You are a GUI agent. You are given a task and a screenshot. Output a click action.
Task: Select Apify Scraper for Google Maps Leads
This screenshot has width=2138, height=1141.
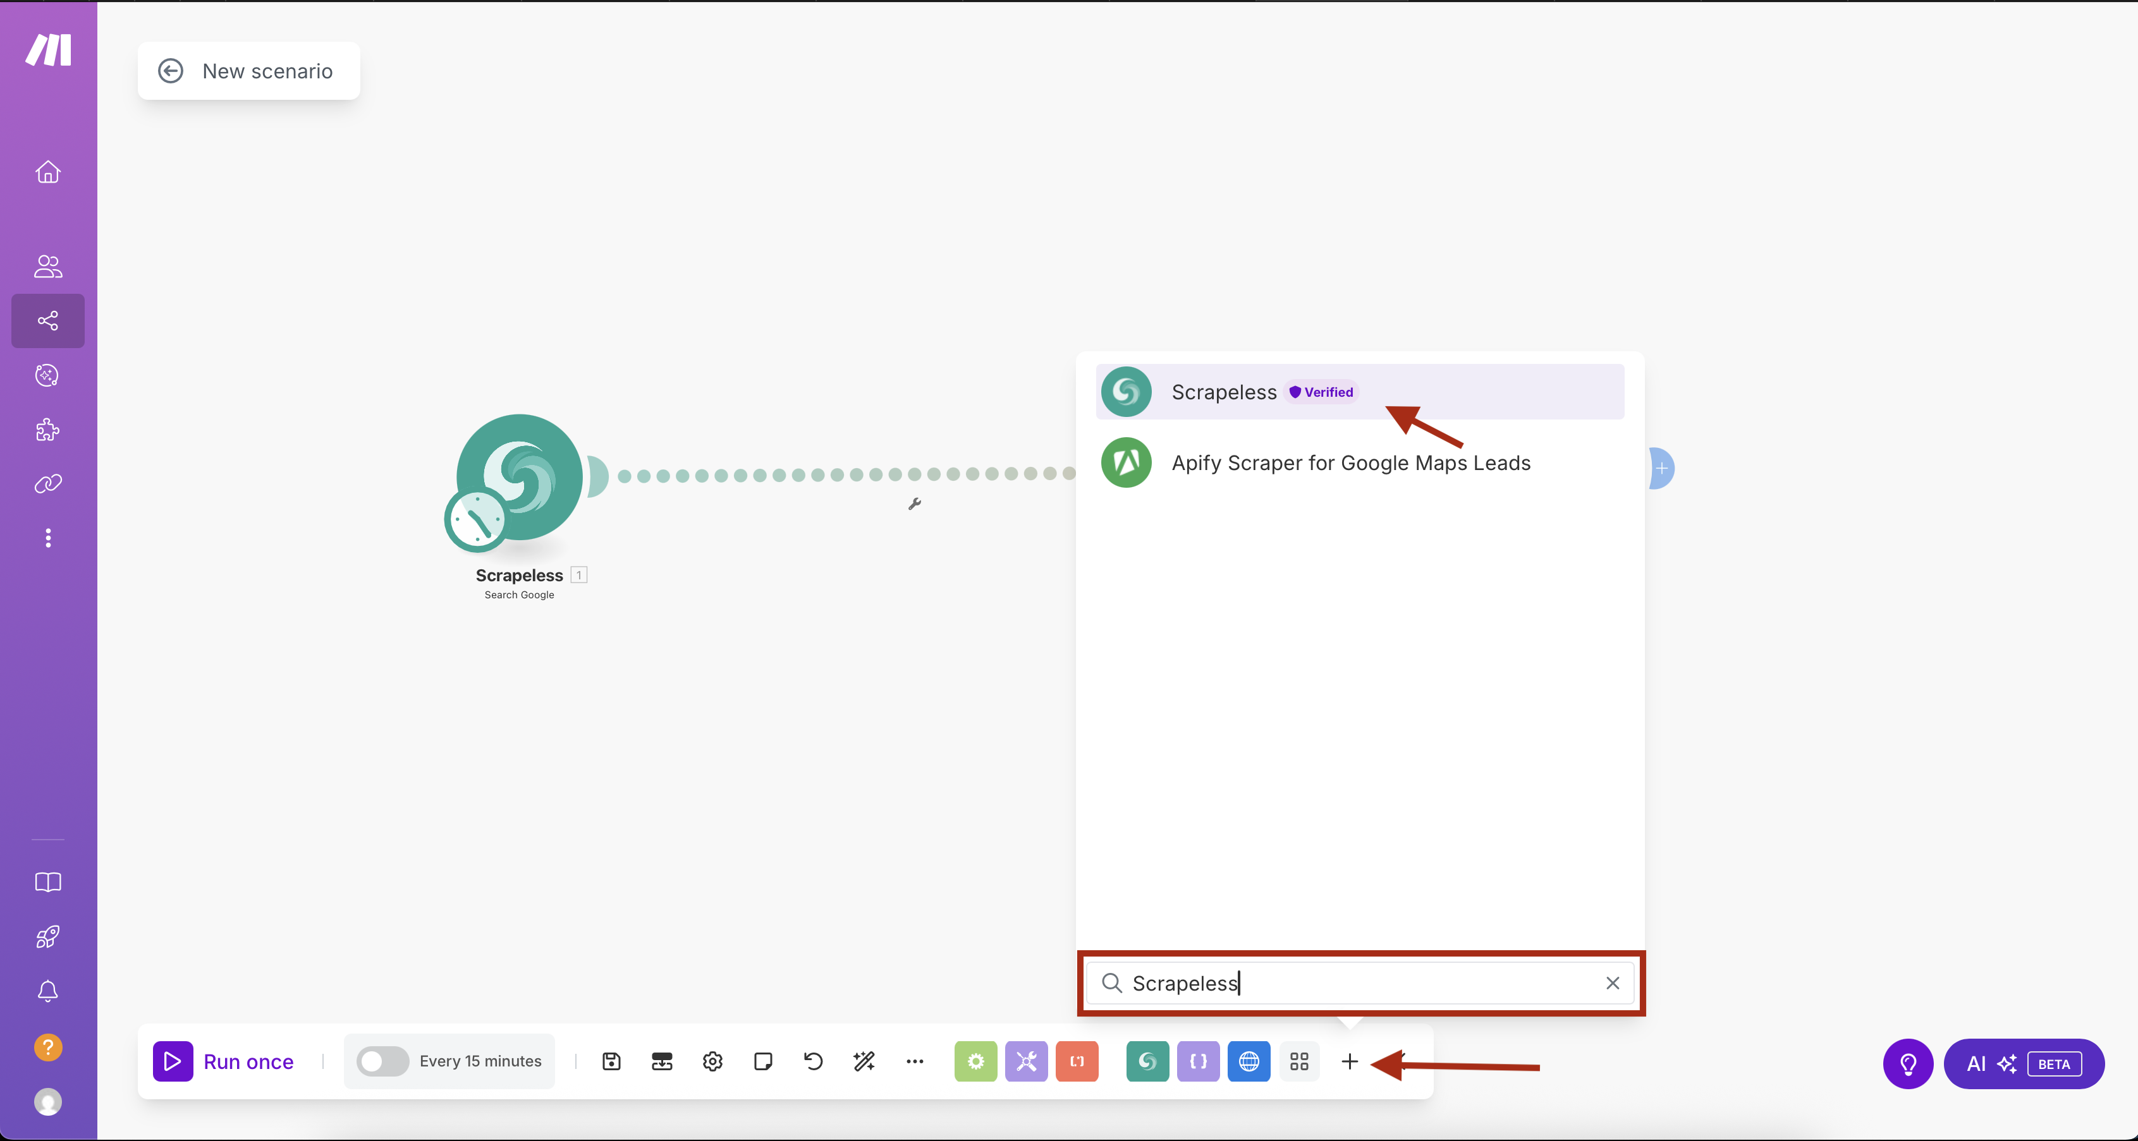[1360, 462]
